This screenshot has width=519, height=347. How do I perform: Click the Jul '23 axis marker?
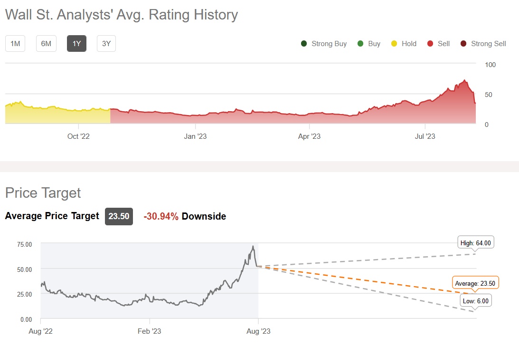(x=425, y=137)
